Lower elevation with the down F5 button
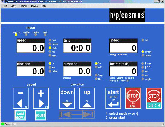The height and width of the screenshot is (127, 165). pyautogui.click(x=67, y=98)
